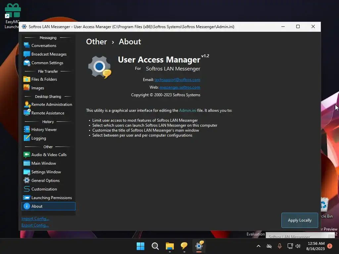Click the microphone tray icon
Image resolution: width=339 pixels, height=254 pixels.
[x=279, y=246]
